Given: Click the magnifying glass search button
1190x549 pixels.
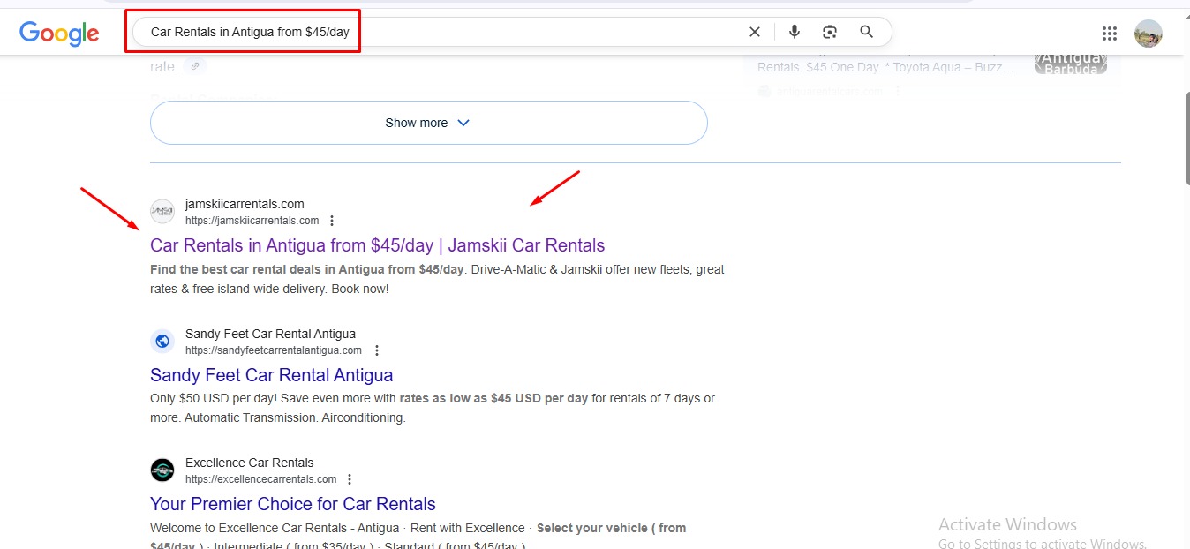Looking at the screenshot, I should pos(866,32).
